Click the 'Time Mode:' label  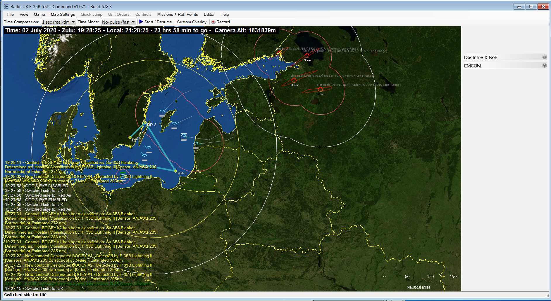(88, 22)
